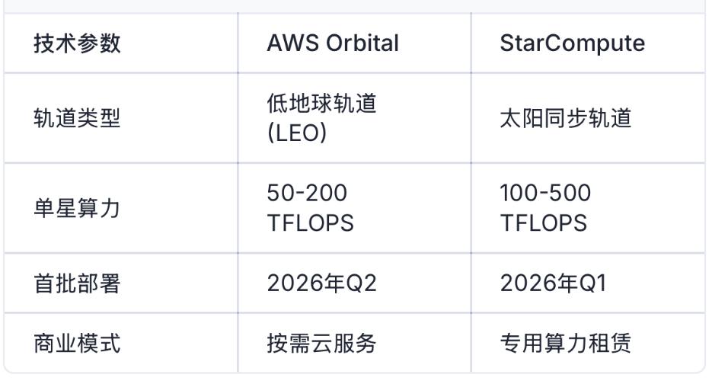Click the word Orbital in the header

coord(362,43)
